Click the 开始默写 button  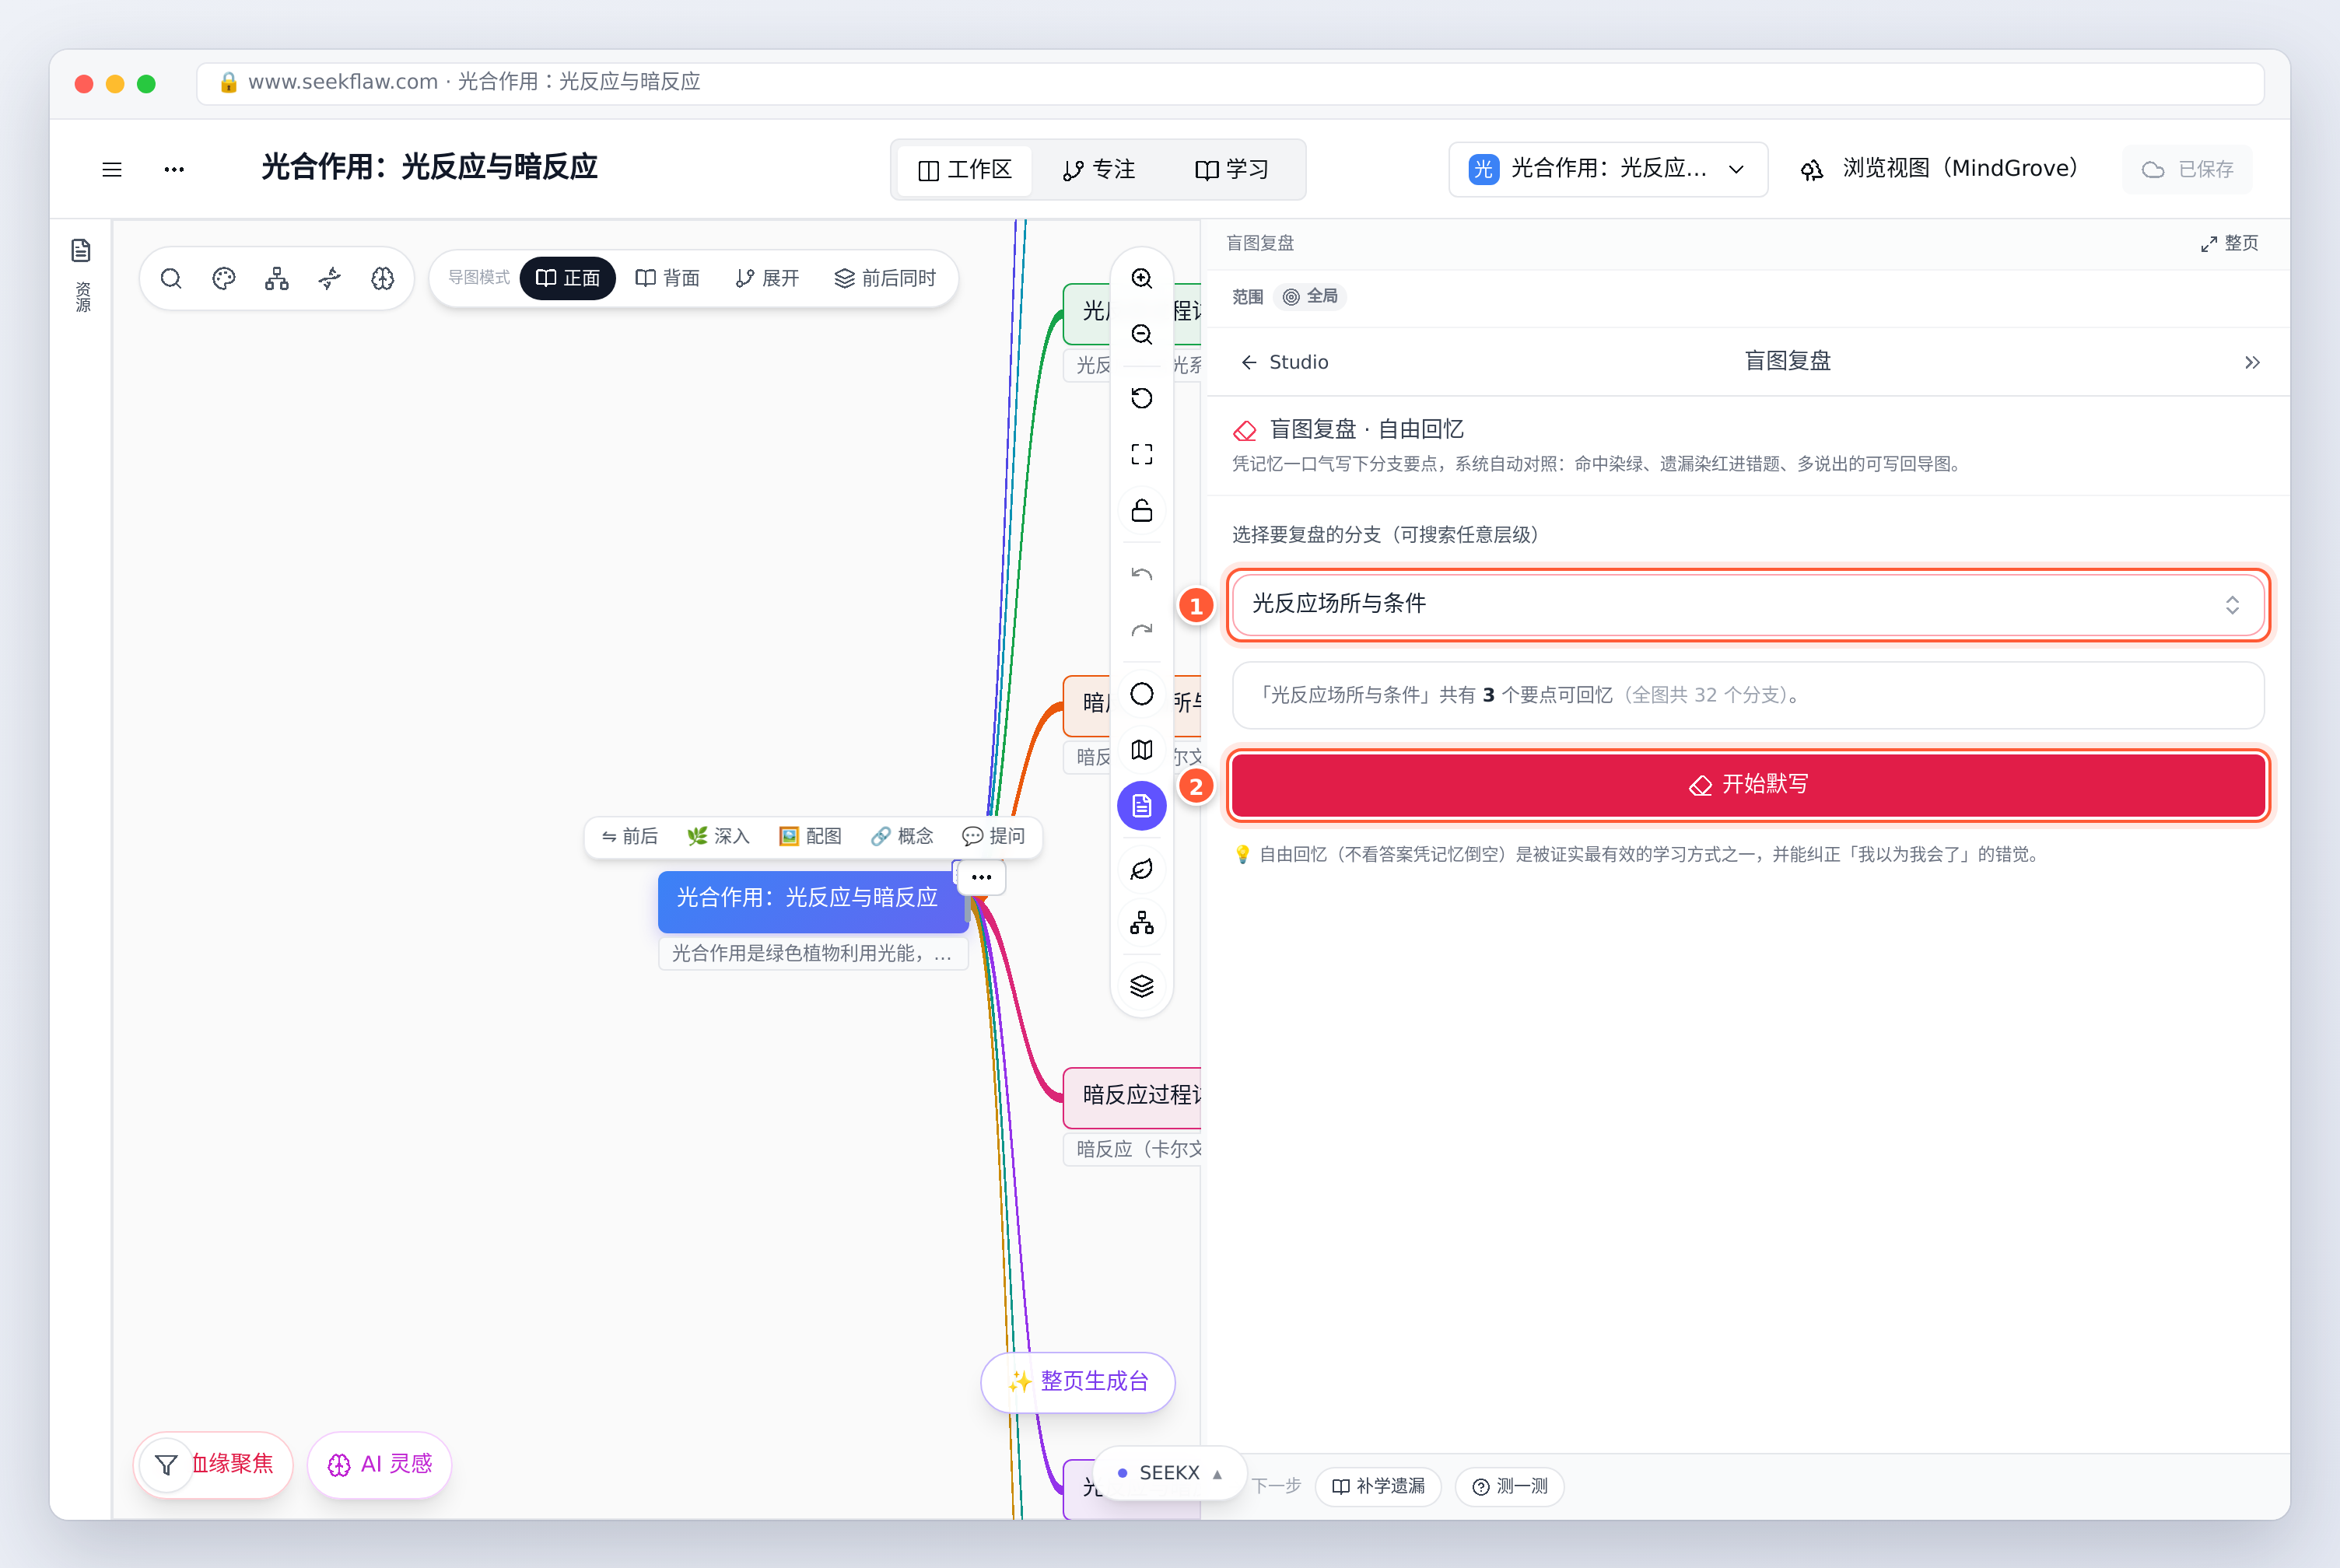1747,785
